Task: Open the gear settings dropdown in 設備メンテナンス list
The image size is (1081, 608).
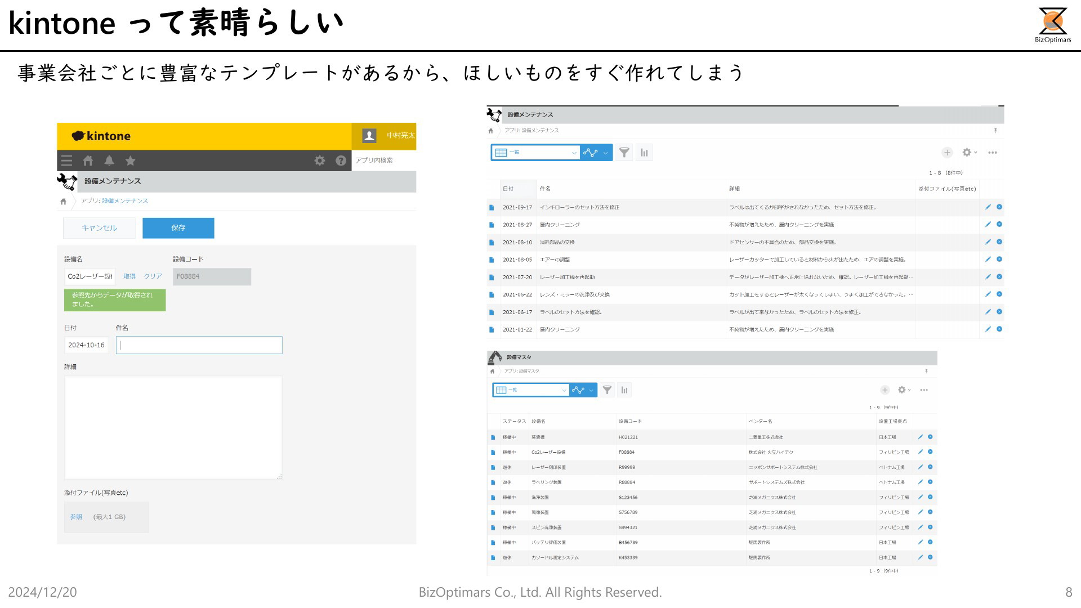Action: 969,153
